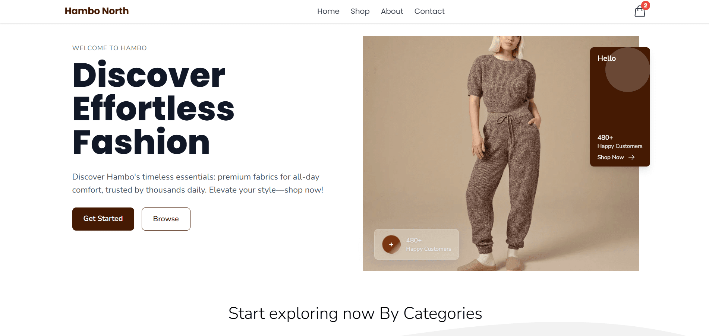The width and height of the screenshot is (709, 336).
Task: Click the arrow next to Shop Now
Action: 631,157
